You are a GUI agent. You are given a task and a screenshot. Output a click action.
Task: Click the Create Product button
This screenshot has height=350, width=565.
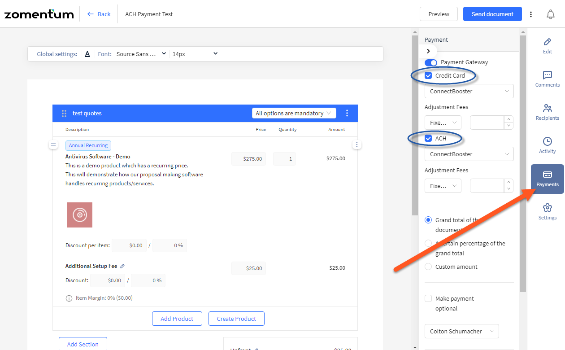236,319
